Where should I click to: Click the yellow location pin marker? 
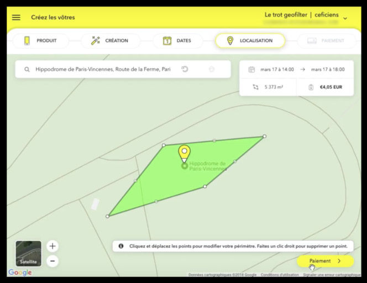(185, 153)
